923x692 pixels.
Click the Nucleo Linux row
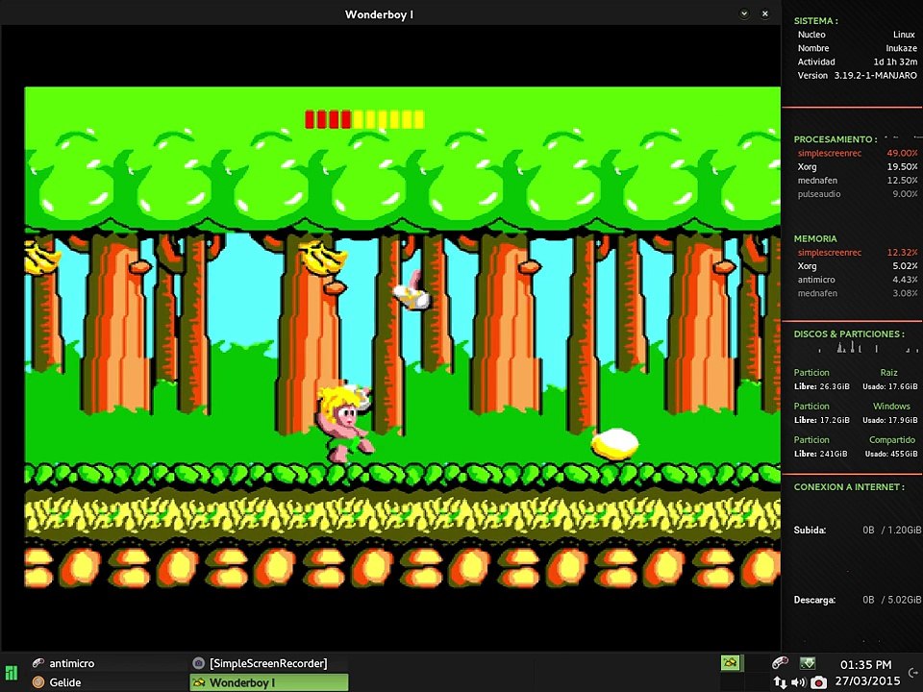point(857,35)
